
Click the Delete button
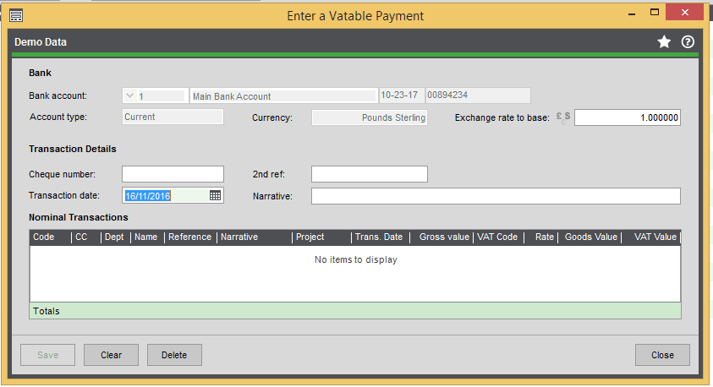(174, 355)
